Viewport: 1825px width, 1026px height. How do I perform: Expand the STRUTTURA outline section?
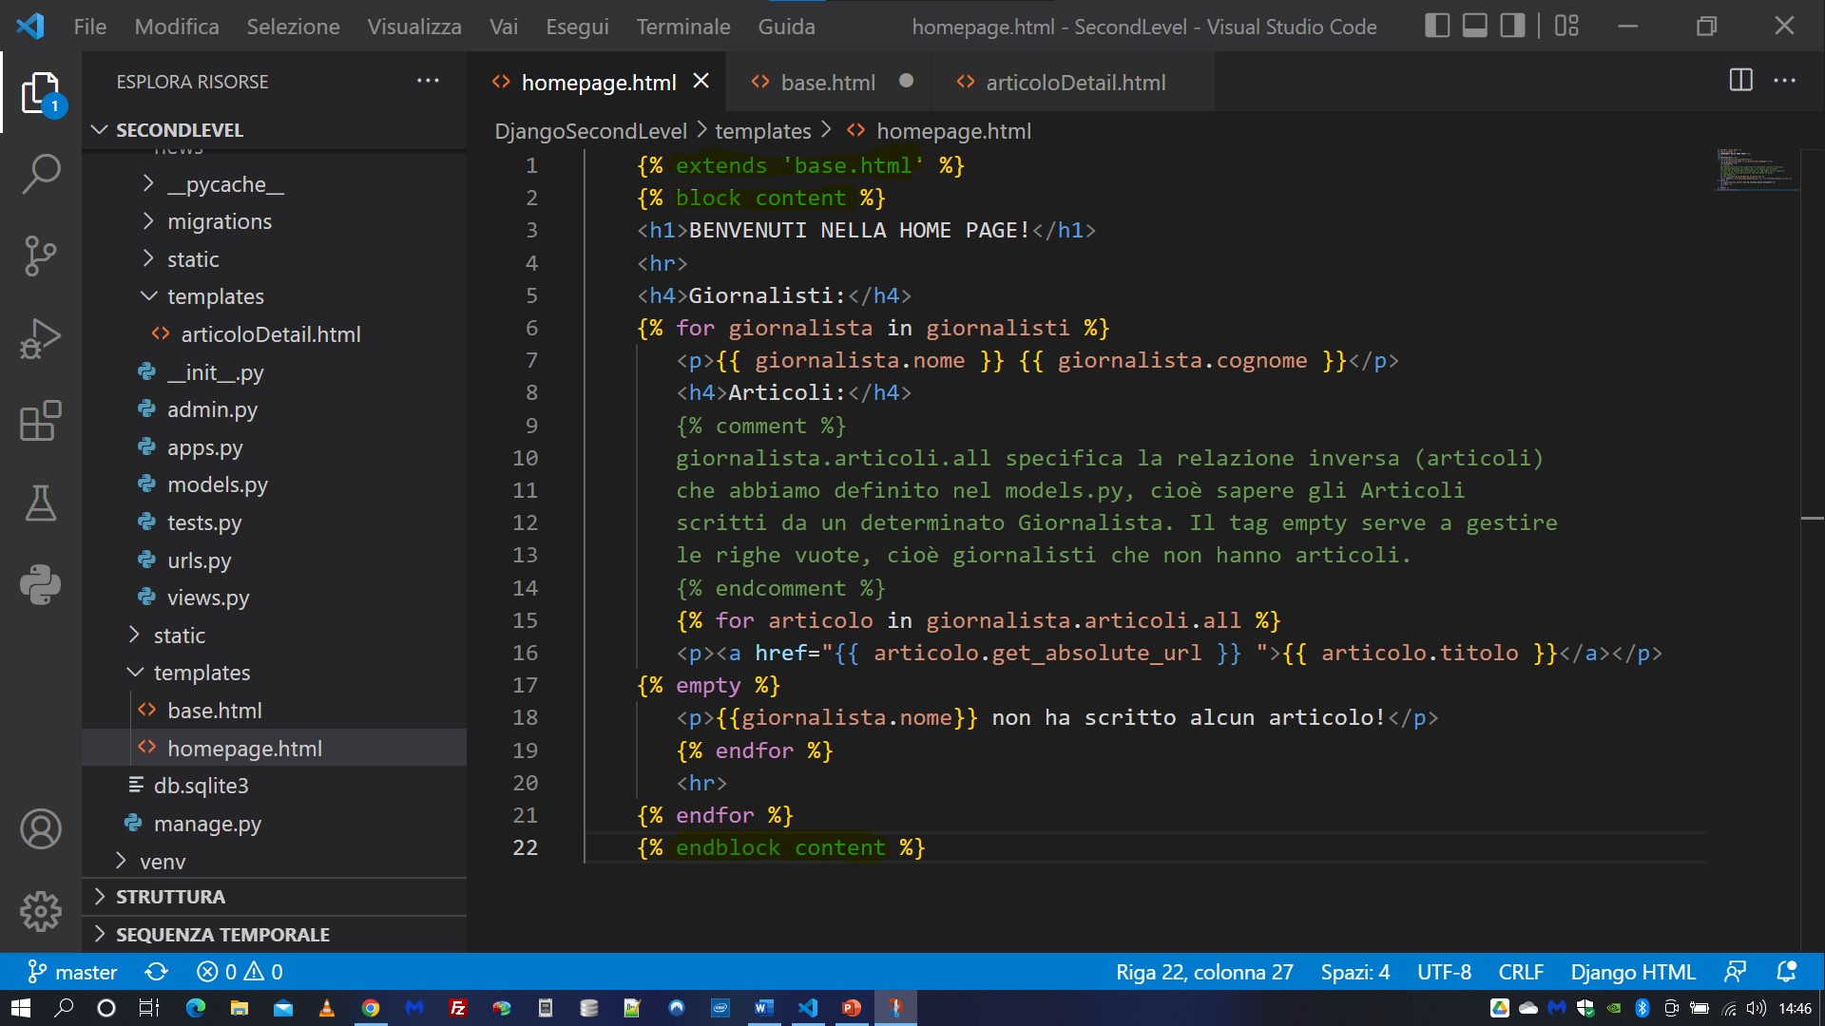click(274, 897)
